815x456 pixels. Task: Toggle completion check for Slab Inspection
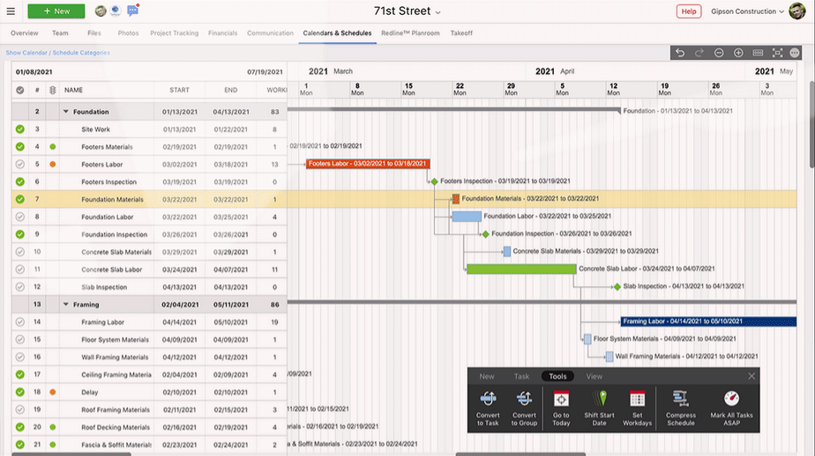click(19, 287)
